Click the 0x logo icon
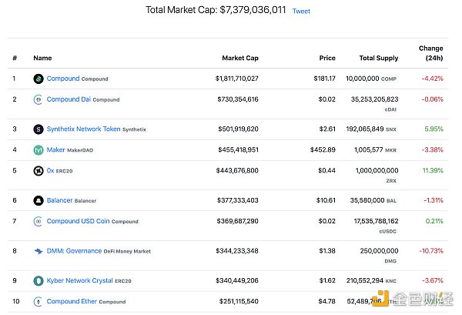The width and height of the screenshot is (462, 315). point(38,170)
